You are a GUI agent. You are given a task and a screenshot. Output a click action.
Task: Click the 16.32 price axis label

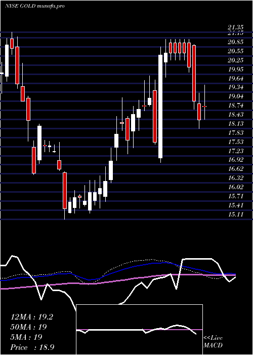(236, 178)
